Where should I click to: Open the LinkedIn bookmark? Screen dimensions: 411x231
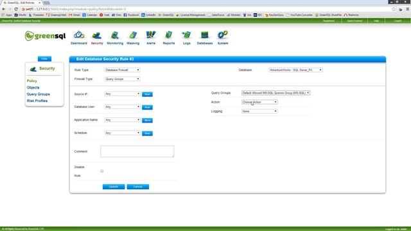tap(148, 15)
